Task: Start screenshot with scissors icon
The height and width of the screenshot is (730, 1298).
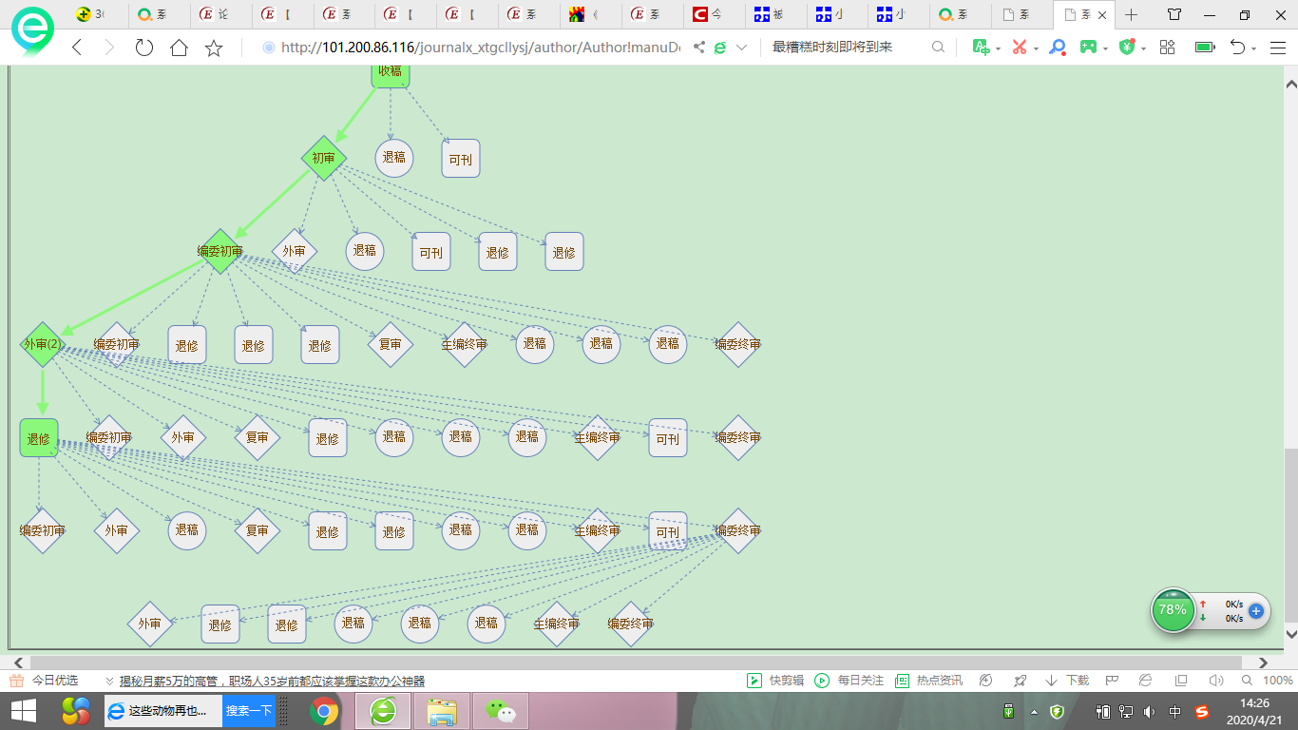Action: click(x=1020, y=48)
